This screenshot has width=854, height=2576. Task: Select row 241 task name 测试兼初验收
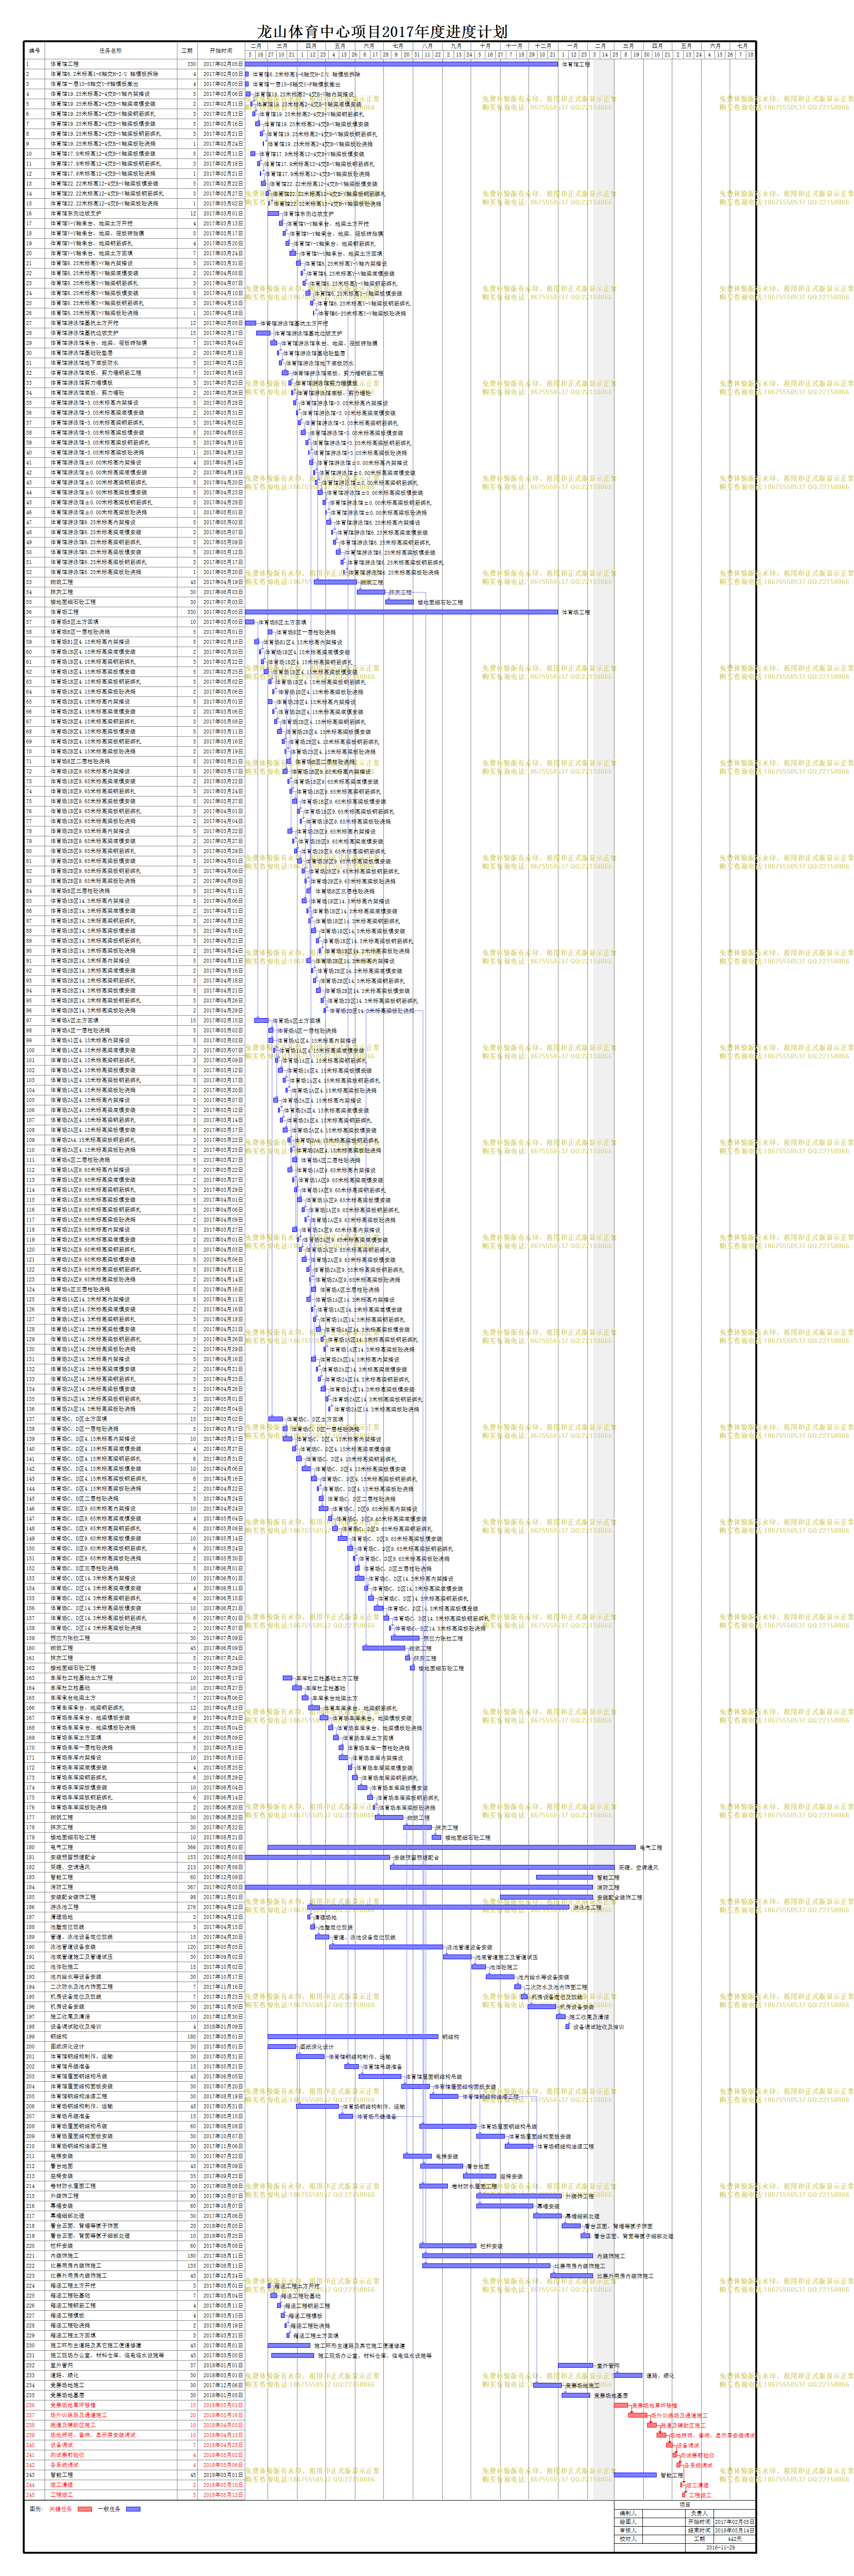(68, 2455)
